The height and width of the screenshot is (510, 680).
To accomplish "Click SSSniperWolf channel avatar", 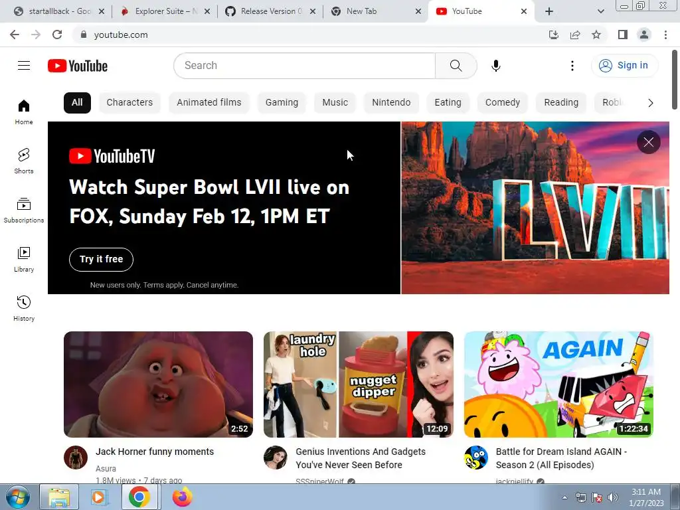I will tap(276, 458).
